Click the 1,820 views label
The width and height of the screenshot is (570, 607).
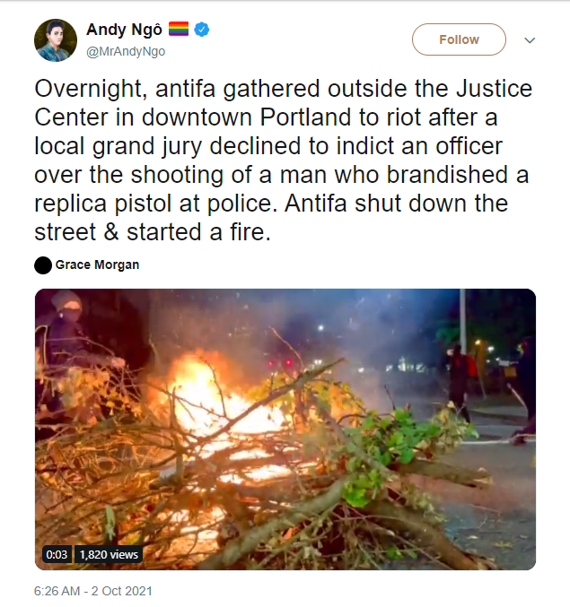[109, 554]
